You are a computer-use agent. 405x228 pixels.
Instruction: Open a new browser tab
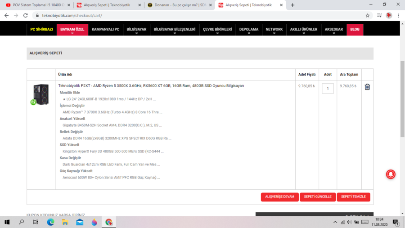(x=292, y=5)
